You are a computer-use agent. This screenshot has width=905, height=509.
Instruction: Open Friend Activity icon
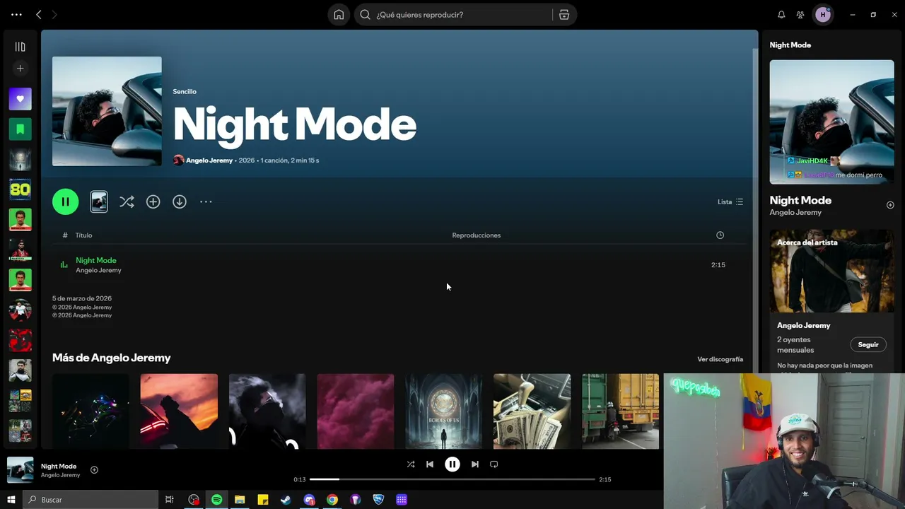[x=800, y=15]
